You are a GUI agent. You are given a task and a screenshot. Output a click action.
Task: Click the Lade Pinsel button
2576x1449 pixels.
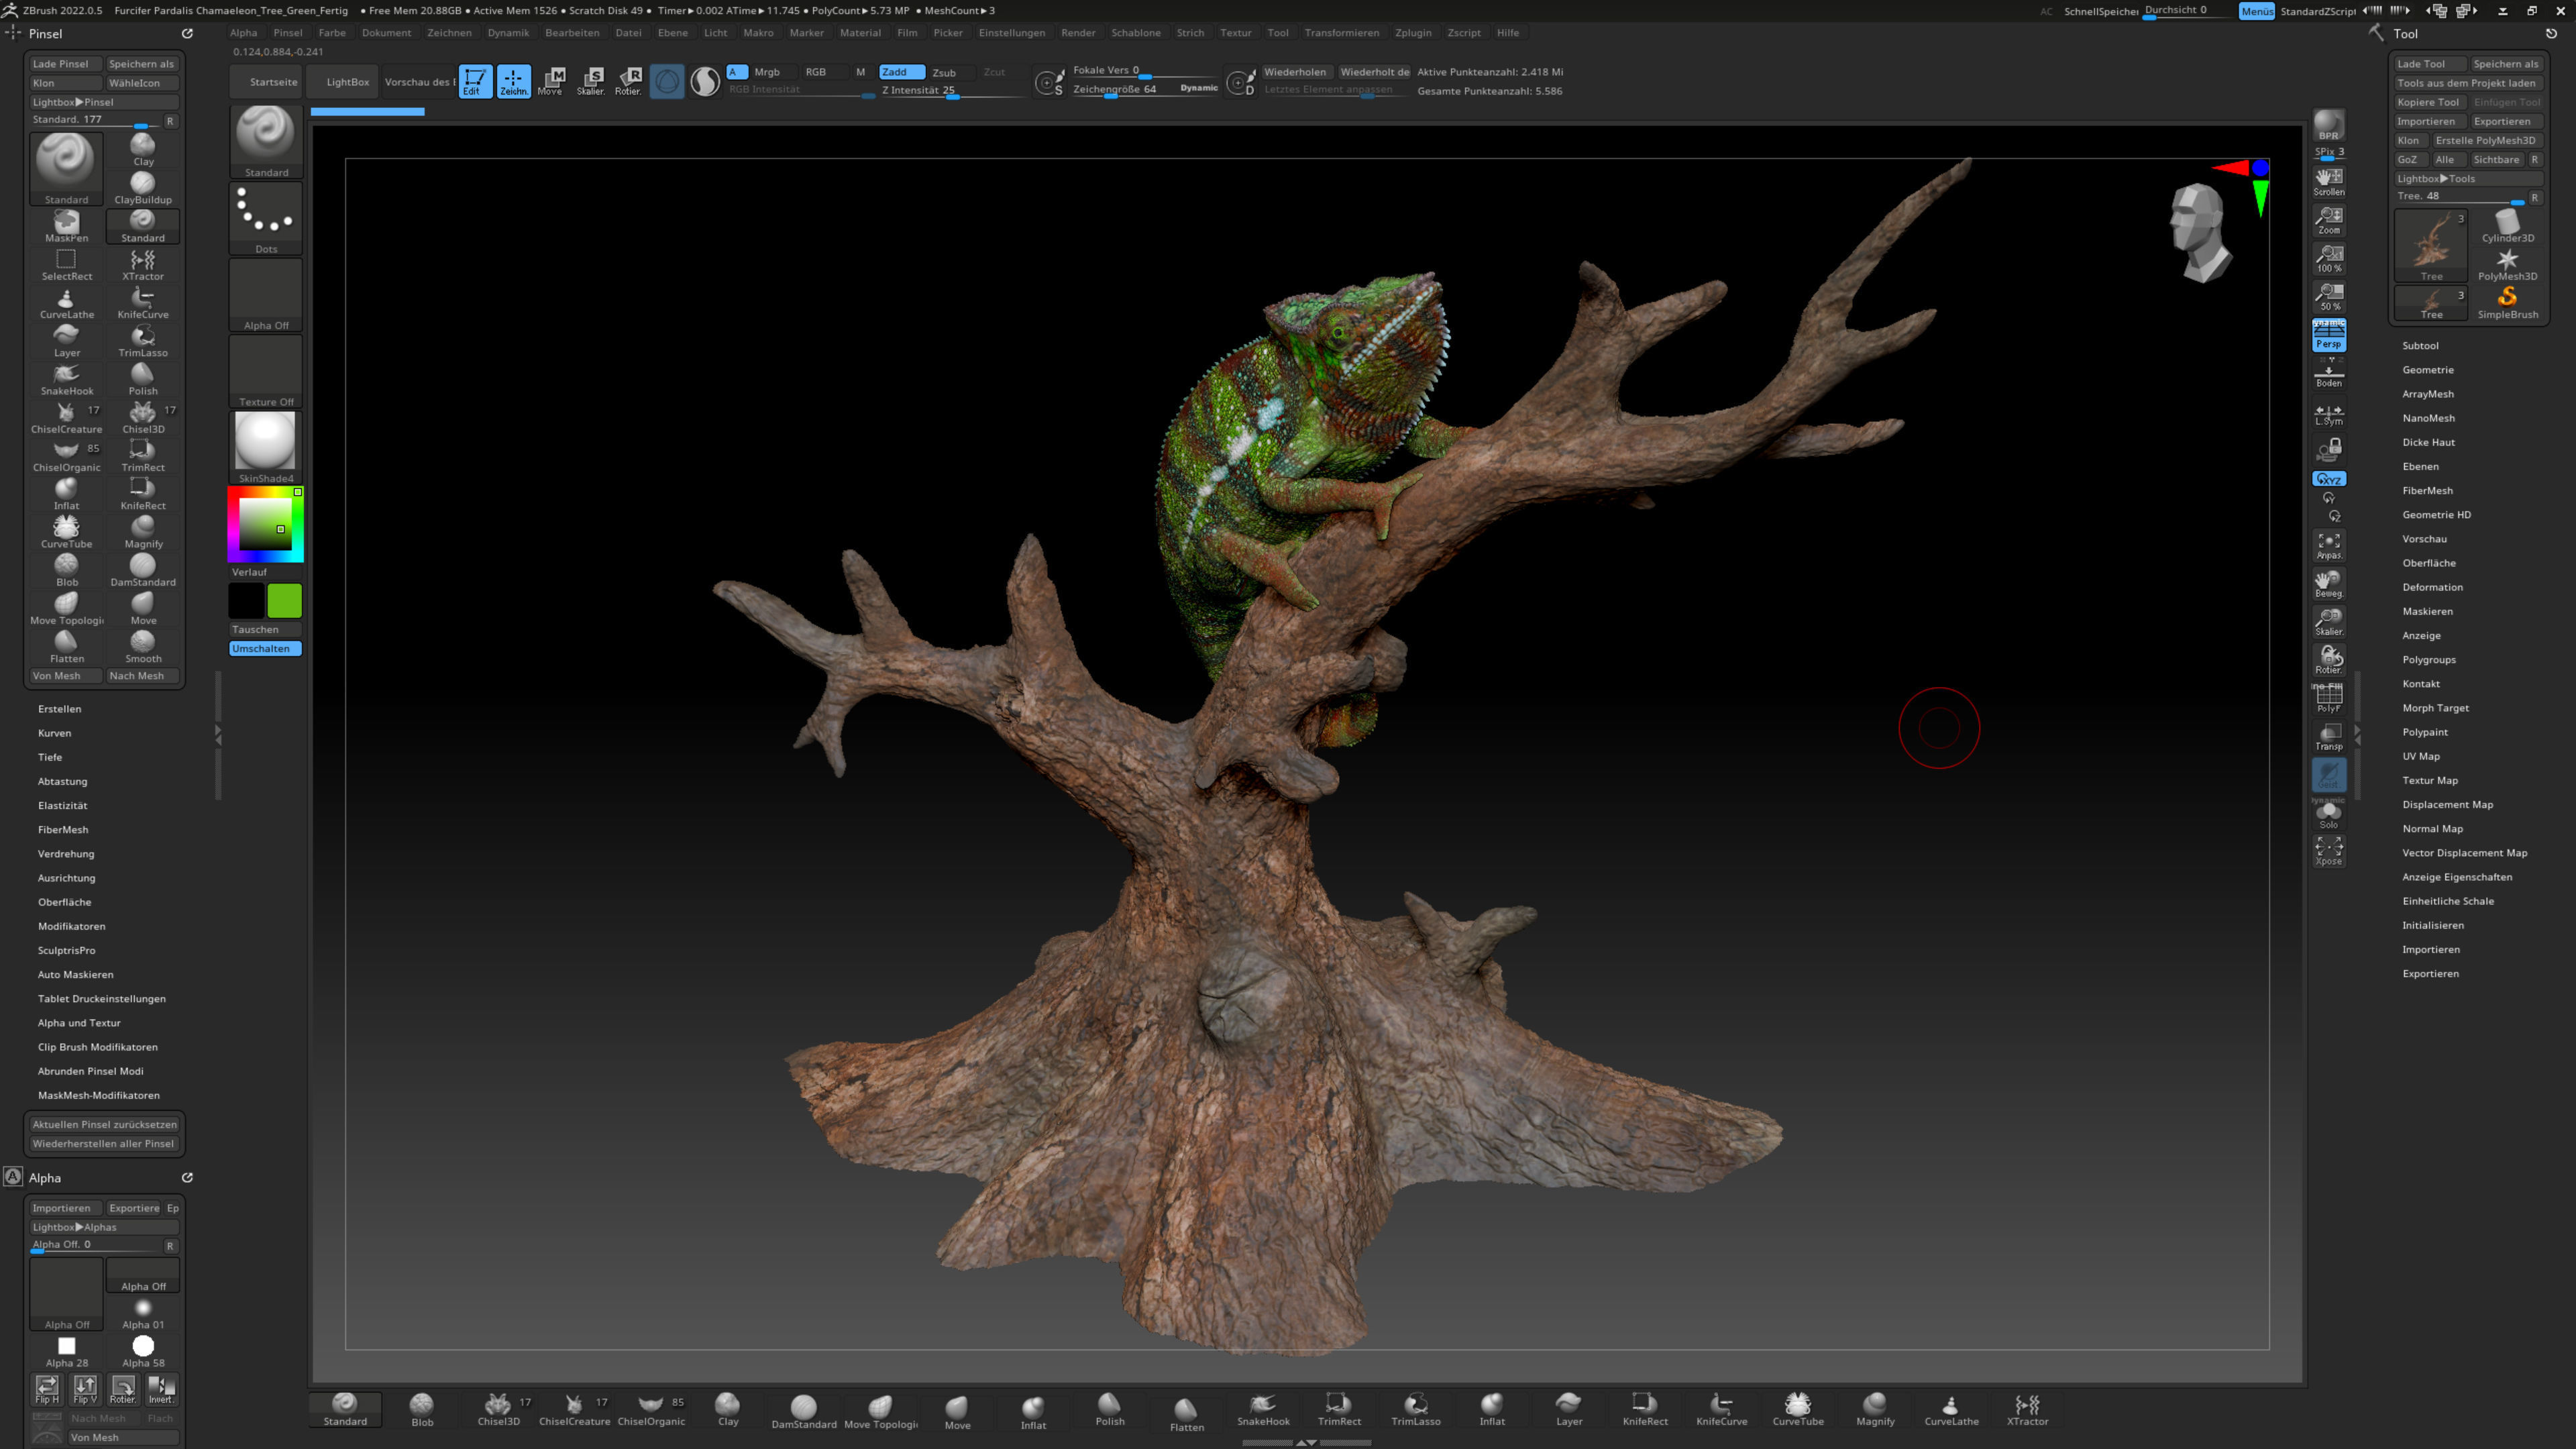[66, 63]
